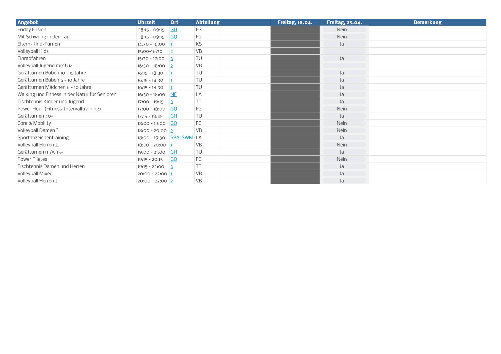Open the GO link for Mit Schwung in den Tag
This screenshot has width=501, height=354.
[174, 37]
